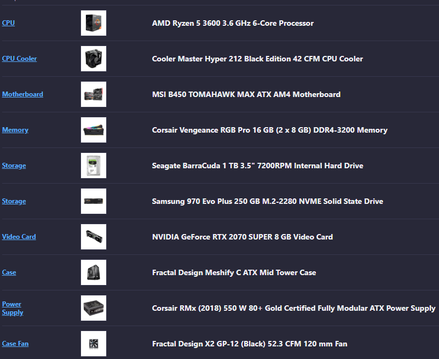Select Samsung 970 Evo Plus 250 GB name
Screen dimensions: 439x359
coord(267,201)
